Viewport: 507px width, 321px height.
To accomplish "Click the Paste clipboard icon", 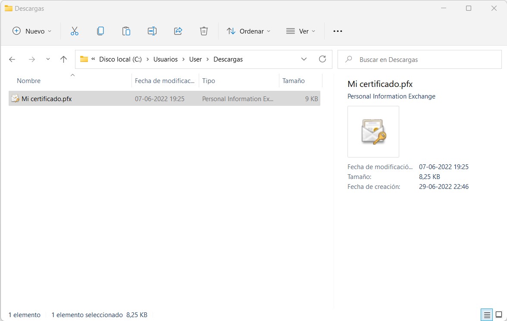I will coord(126,31).
